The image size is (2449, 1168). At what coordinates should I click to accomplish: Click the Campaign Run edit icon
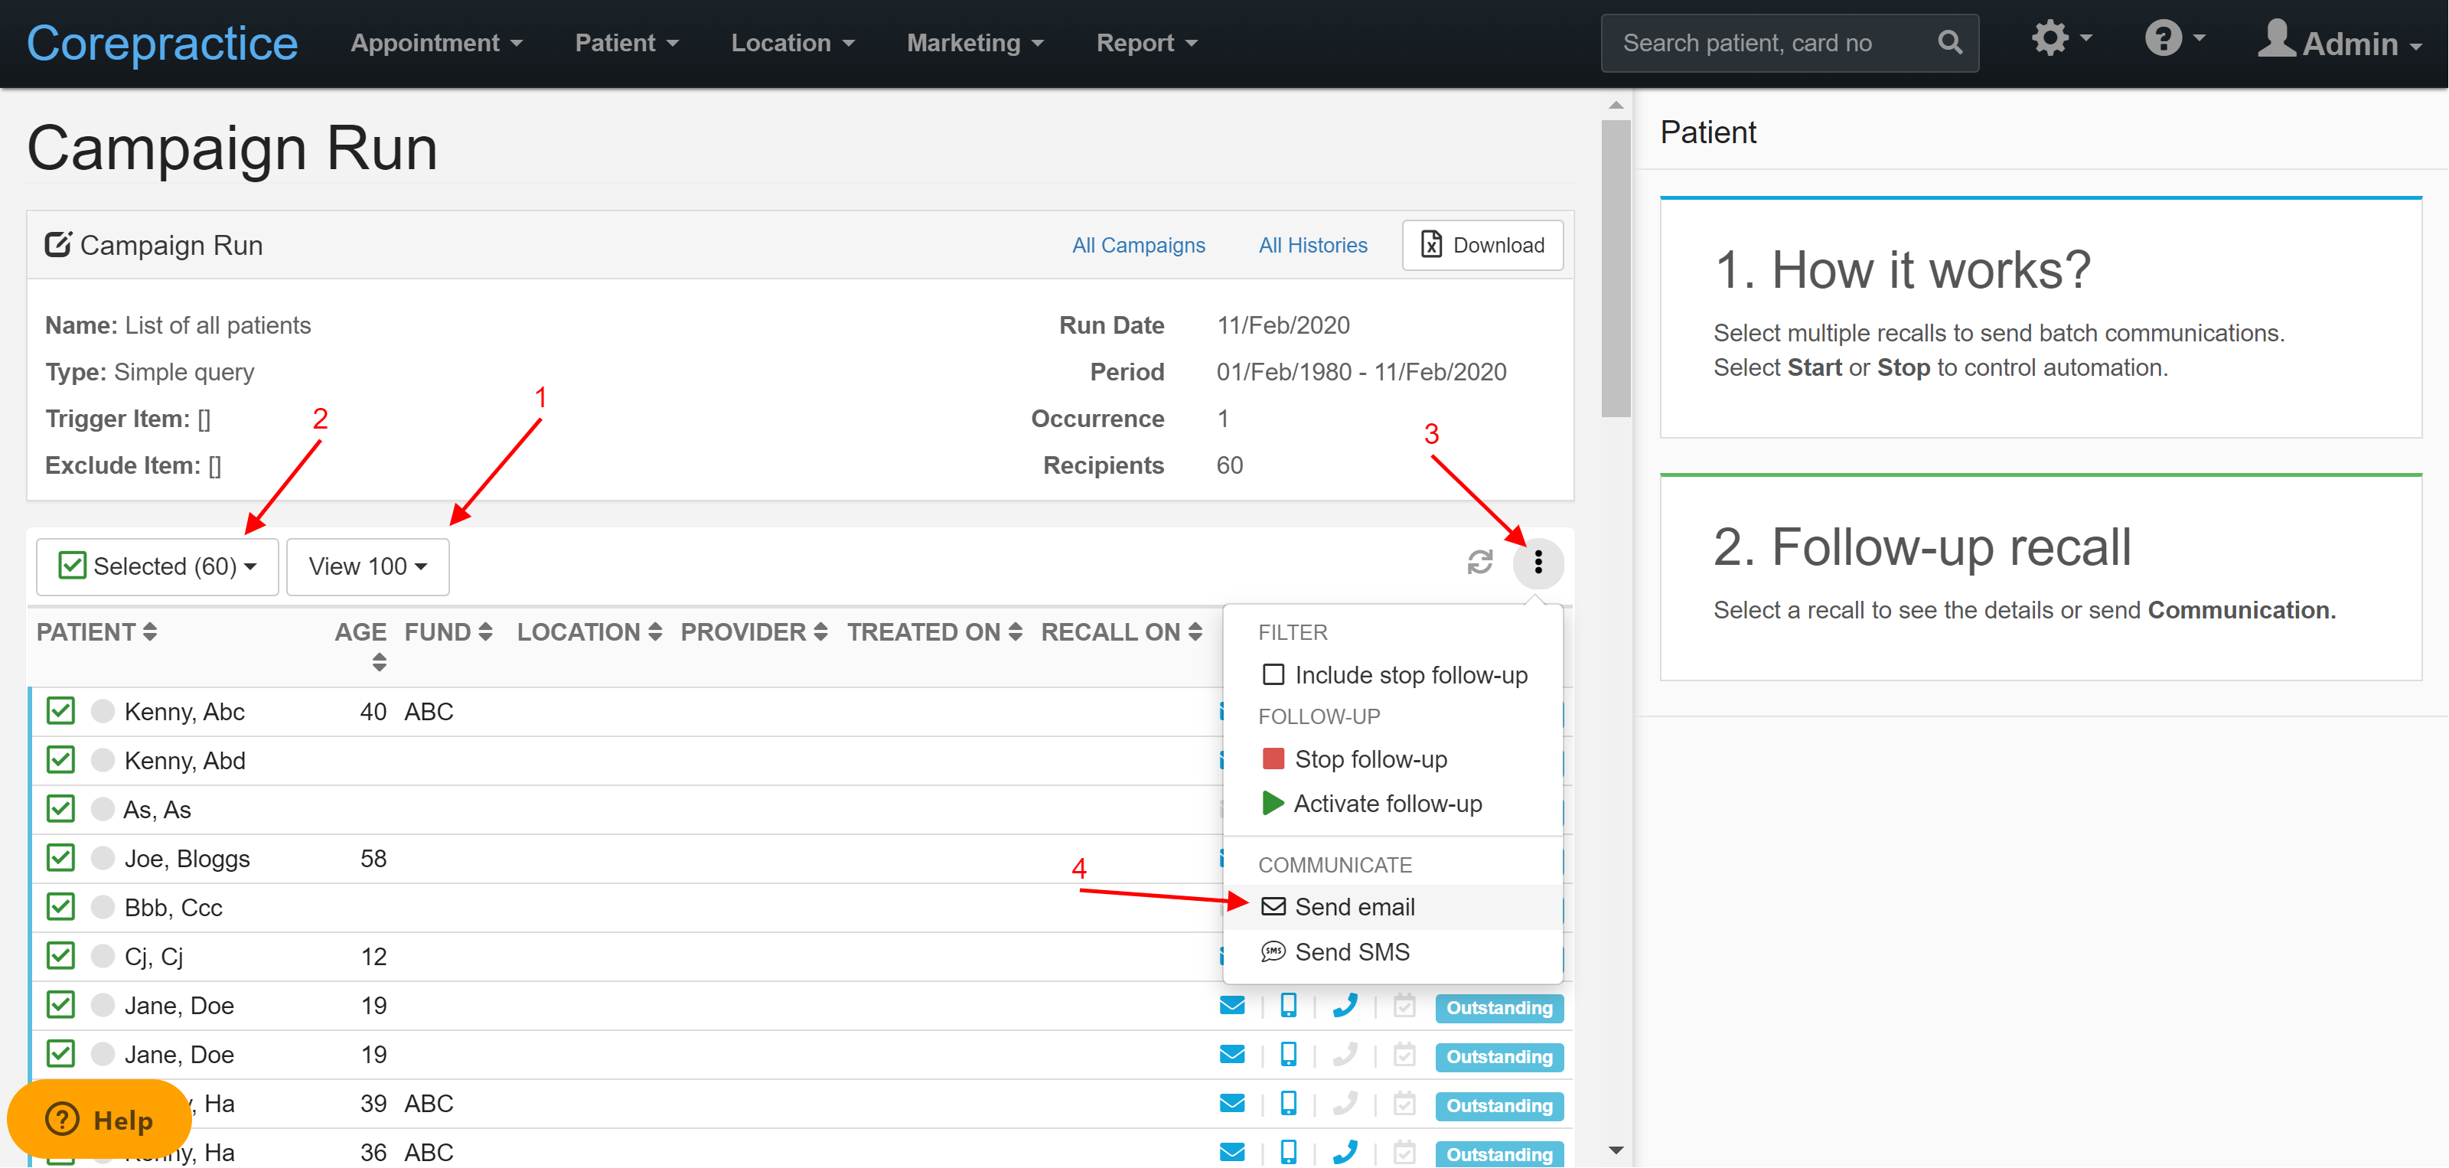[58, 246]
